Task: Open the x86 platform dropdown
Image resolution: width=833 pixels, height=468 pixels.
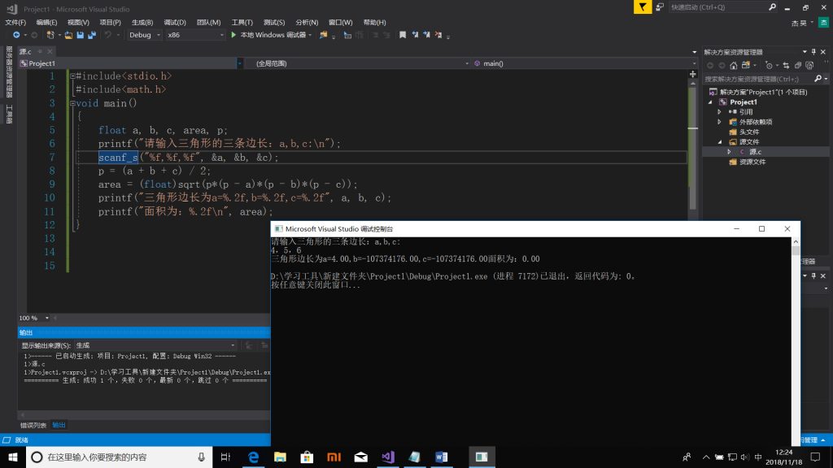Action: click(195, 35)
